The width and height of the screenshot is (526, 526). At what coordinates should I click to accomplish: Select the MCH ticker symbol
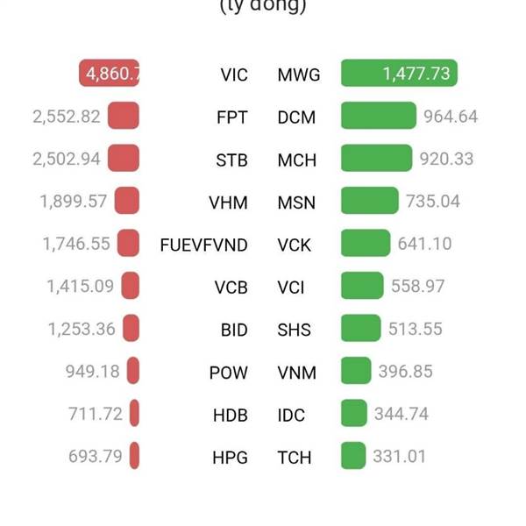coord(297,160)
